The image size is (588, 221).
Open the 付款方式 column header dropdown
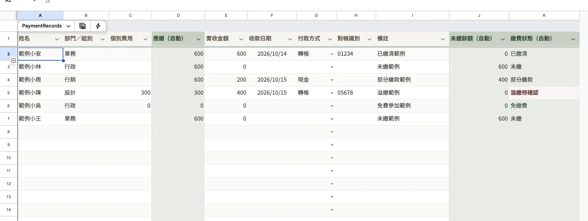pyautogui.click(x=330, y=39)
